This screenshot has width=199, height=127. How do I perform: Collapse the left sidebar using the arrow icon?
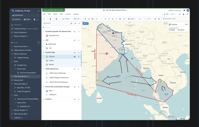pos(39,11)
